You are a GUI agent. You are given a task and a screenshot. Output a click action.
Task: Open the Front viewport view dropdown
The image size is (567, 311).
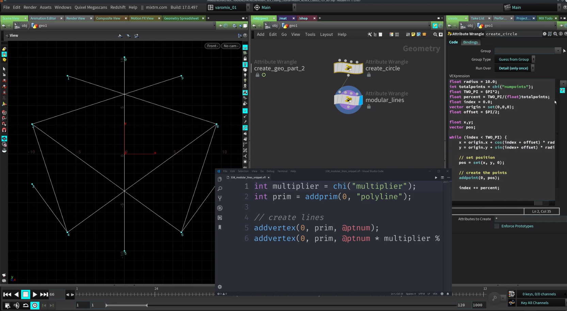pyautogui.click(x=212, y=46)
